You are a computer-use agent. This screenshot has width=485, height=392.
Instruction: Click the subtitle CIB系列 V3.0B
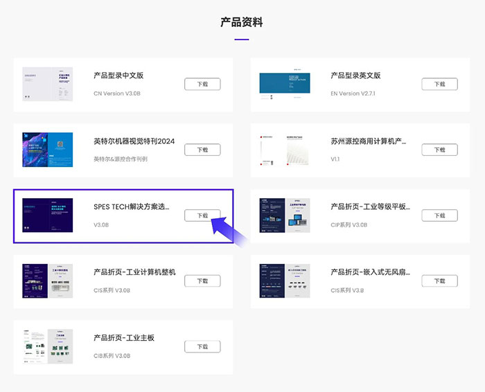tap(112, 356)
